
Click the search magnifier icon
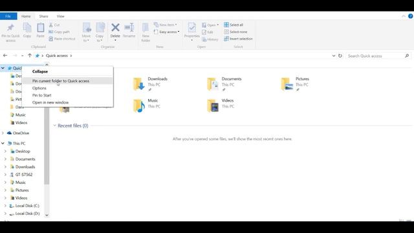click(x=407, y=56)
